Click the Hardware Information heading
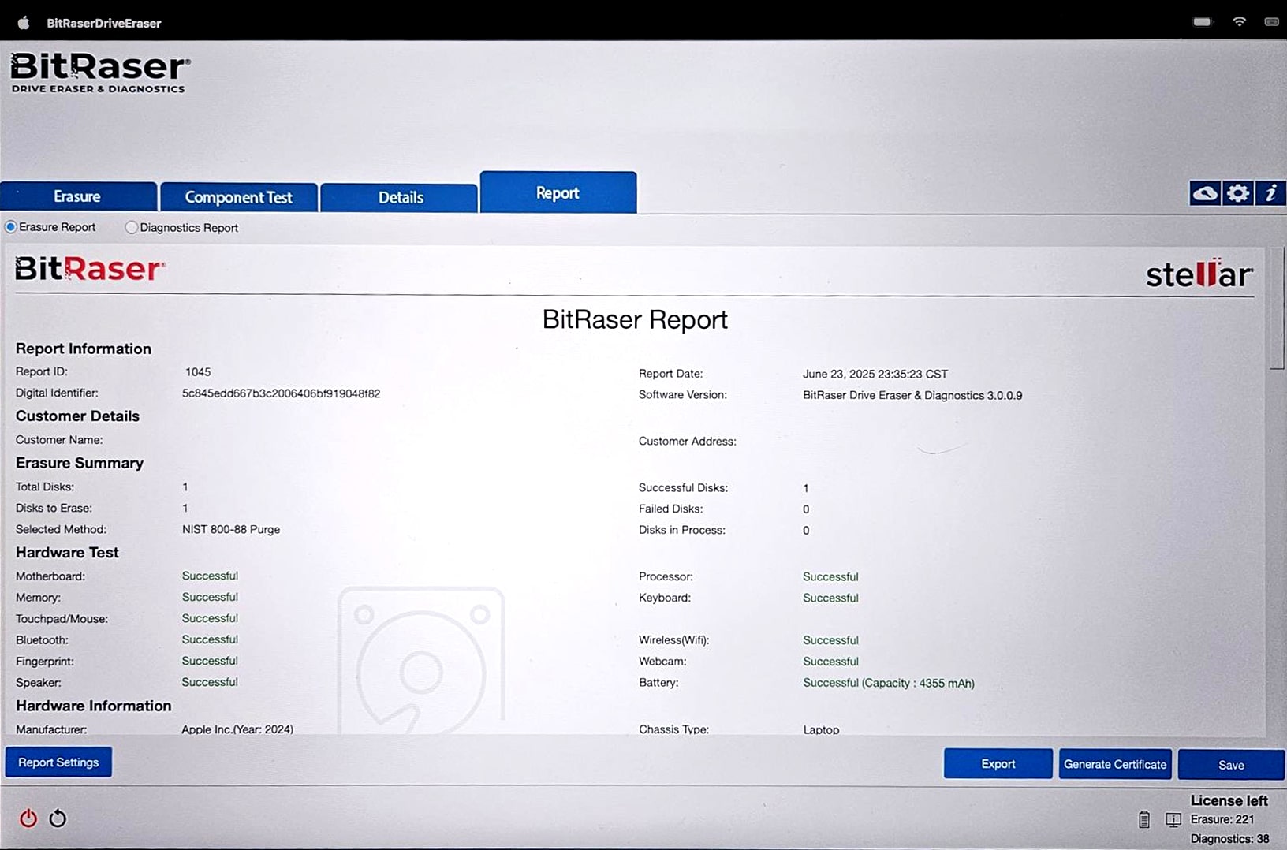Image resolution: width=1287 pixels, height=850 pixels. 94,706
